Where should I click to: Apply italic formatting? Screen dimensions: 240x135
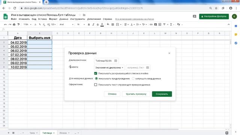click(93, 24)
